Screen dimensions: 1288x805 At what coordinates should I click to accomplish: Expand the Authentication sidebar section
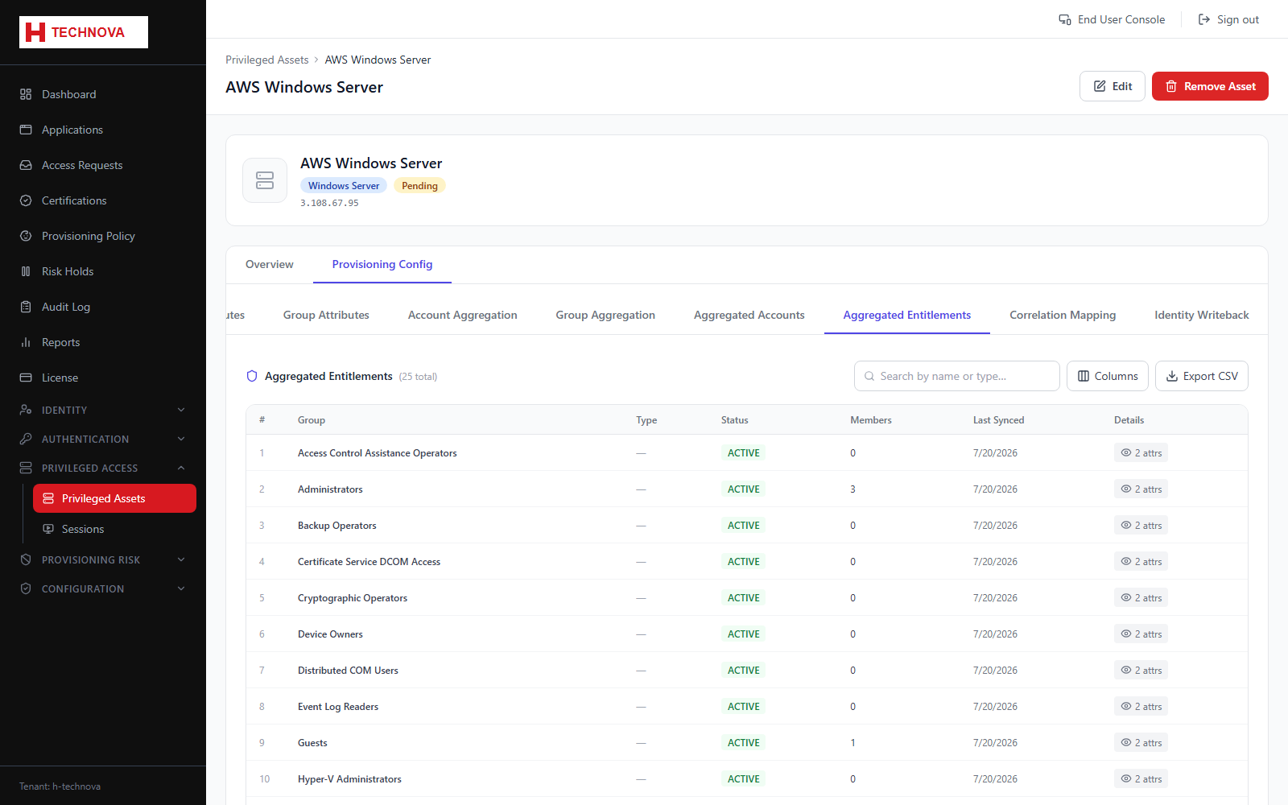103,439
